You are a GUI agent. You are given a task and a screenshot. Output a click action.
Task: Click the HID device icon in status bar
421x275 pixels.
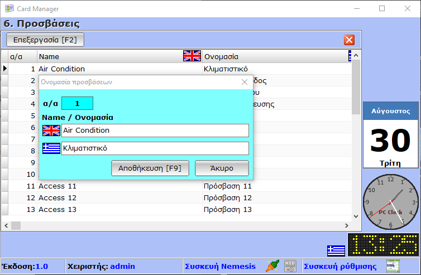[x=290, y=266]
